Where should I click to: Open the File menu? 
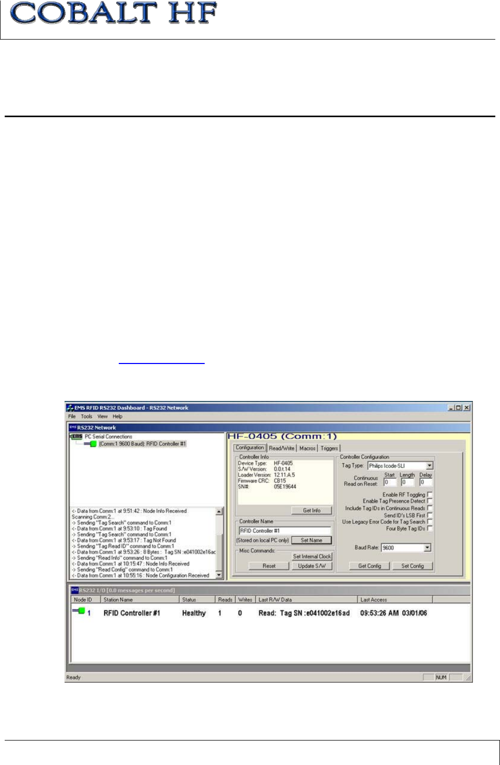point(72,416)
